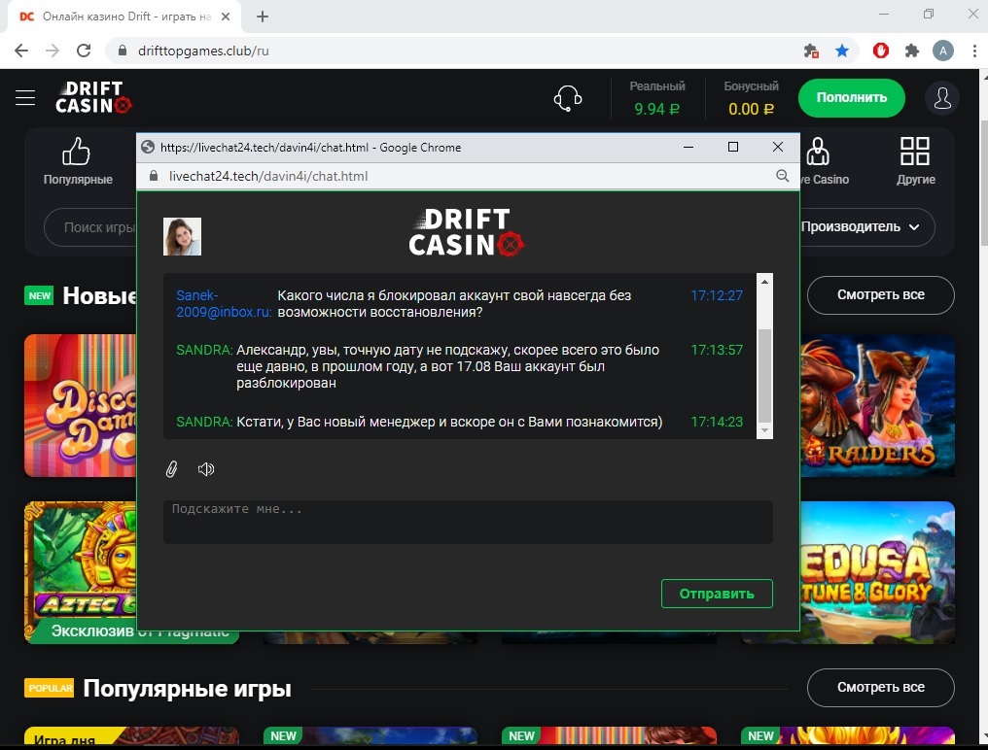Screen dimensions: 988x750
Task: Click the operator avatar photo in chat
Action: [182, 237]
